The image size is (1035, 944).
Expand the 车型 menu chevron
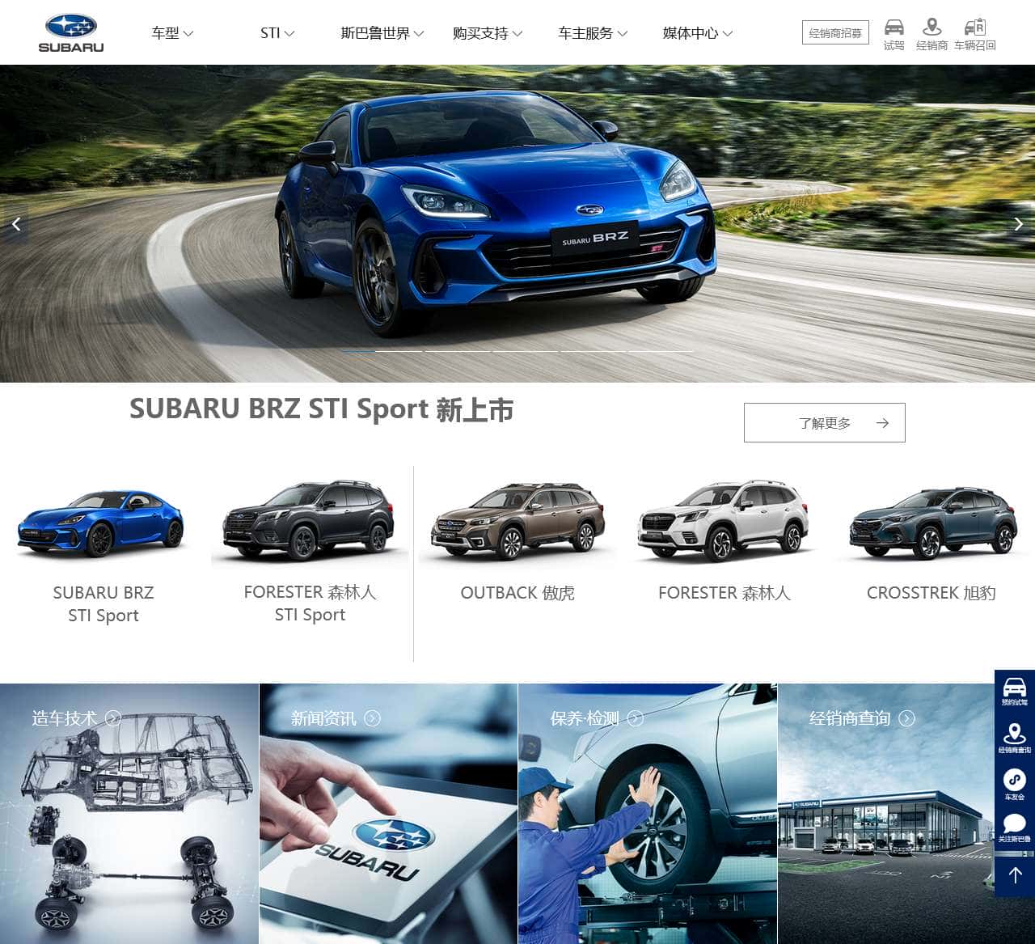[x=188, y=34]
